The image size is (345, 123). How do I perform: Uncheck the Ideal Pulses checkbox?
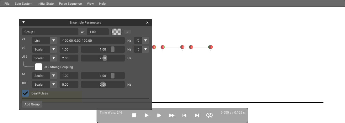25,93
